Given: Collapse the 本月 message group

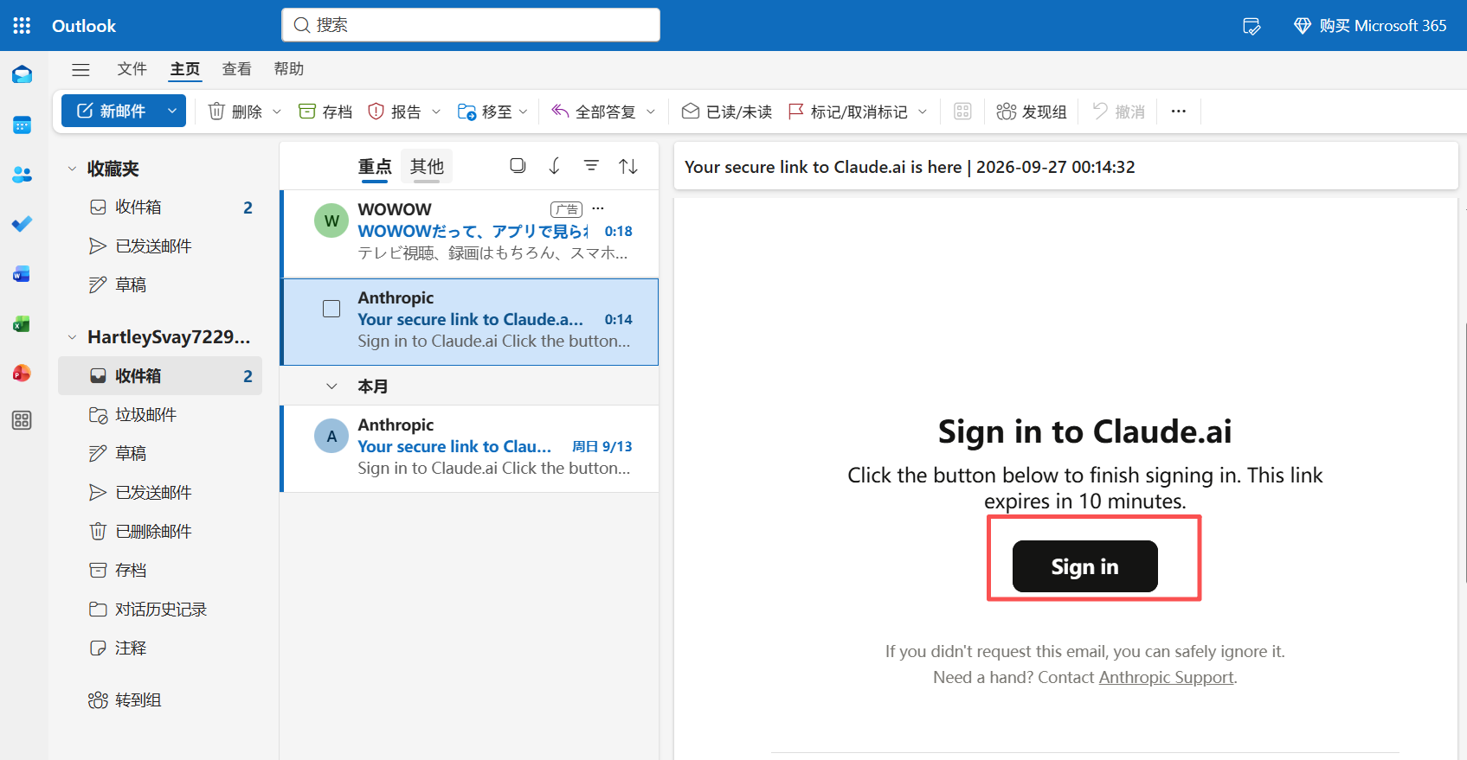Looking at the screenshot, I should 331,386.
